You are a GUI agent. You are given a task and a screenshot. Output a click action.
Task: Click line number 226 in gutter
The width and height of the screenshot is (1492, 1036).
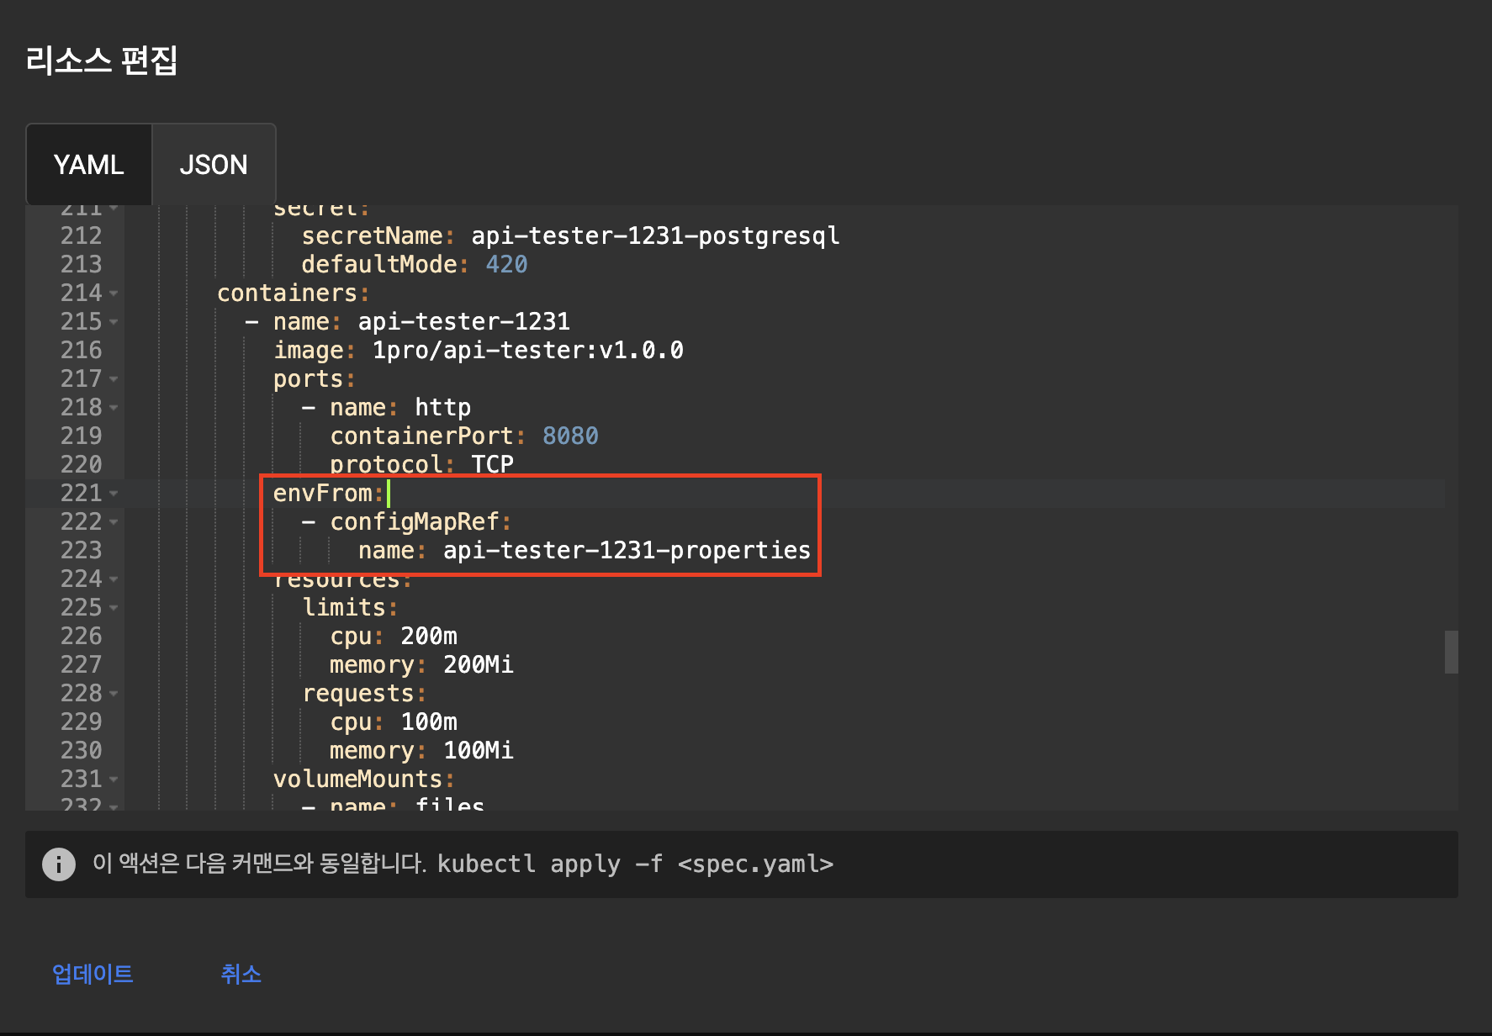pos(81,637)
